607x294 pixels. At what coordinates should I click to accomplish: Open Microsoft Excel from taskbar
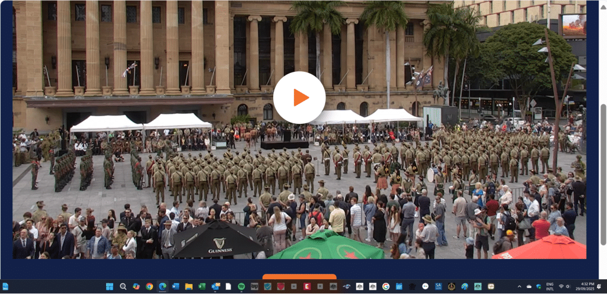coord(202,287)
